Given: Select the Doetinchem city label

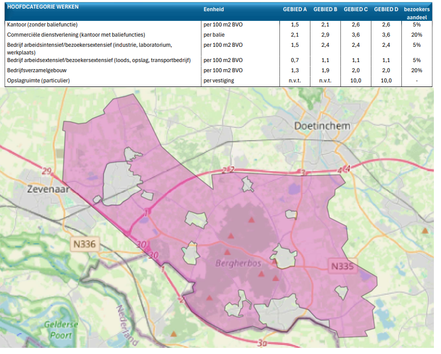Looking at the screenshot, I should [x=322, y=126].
